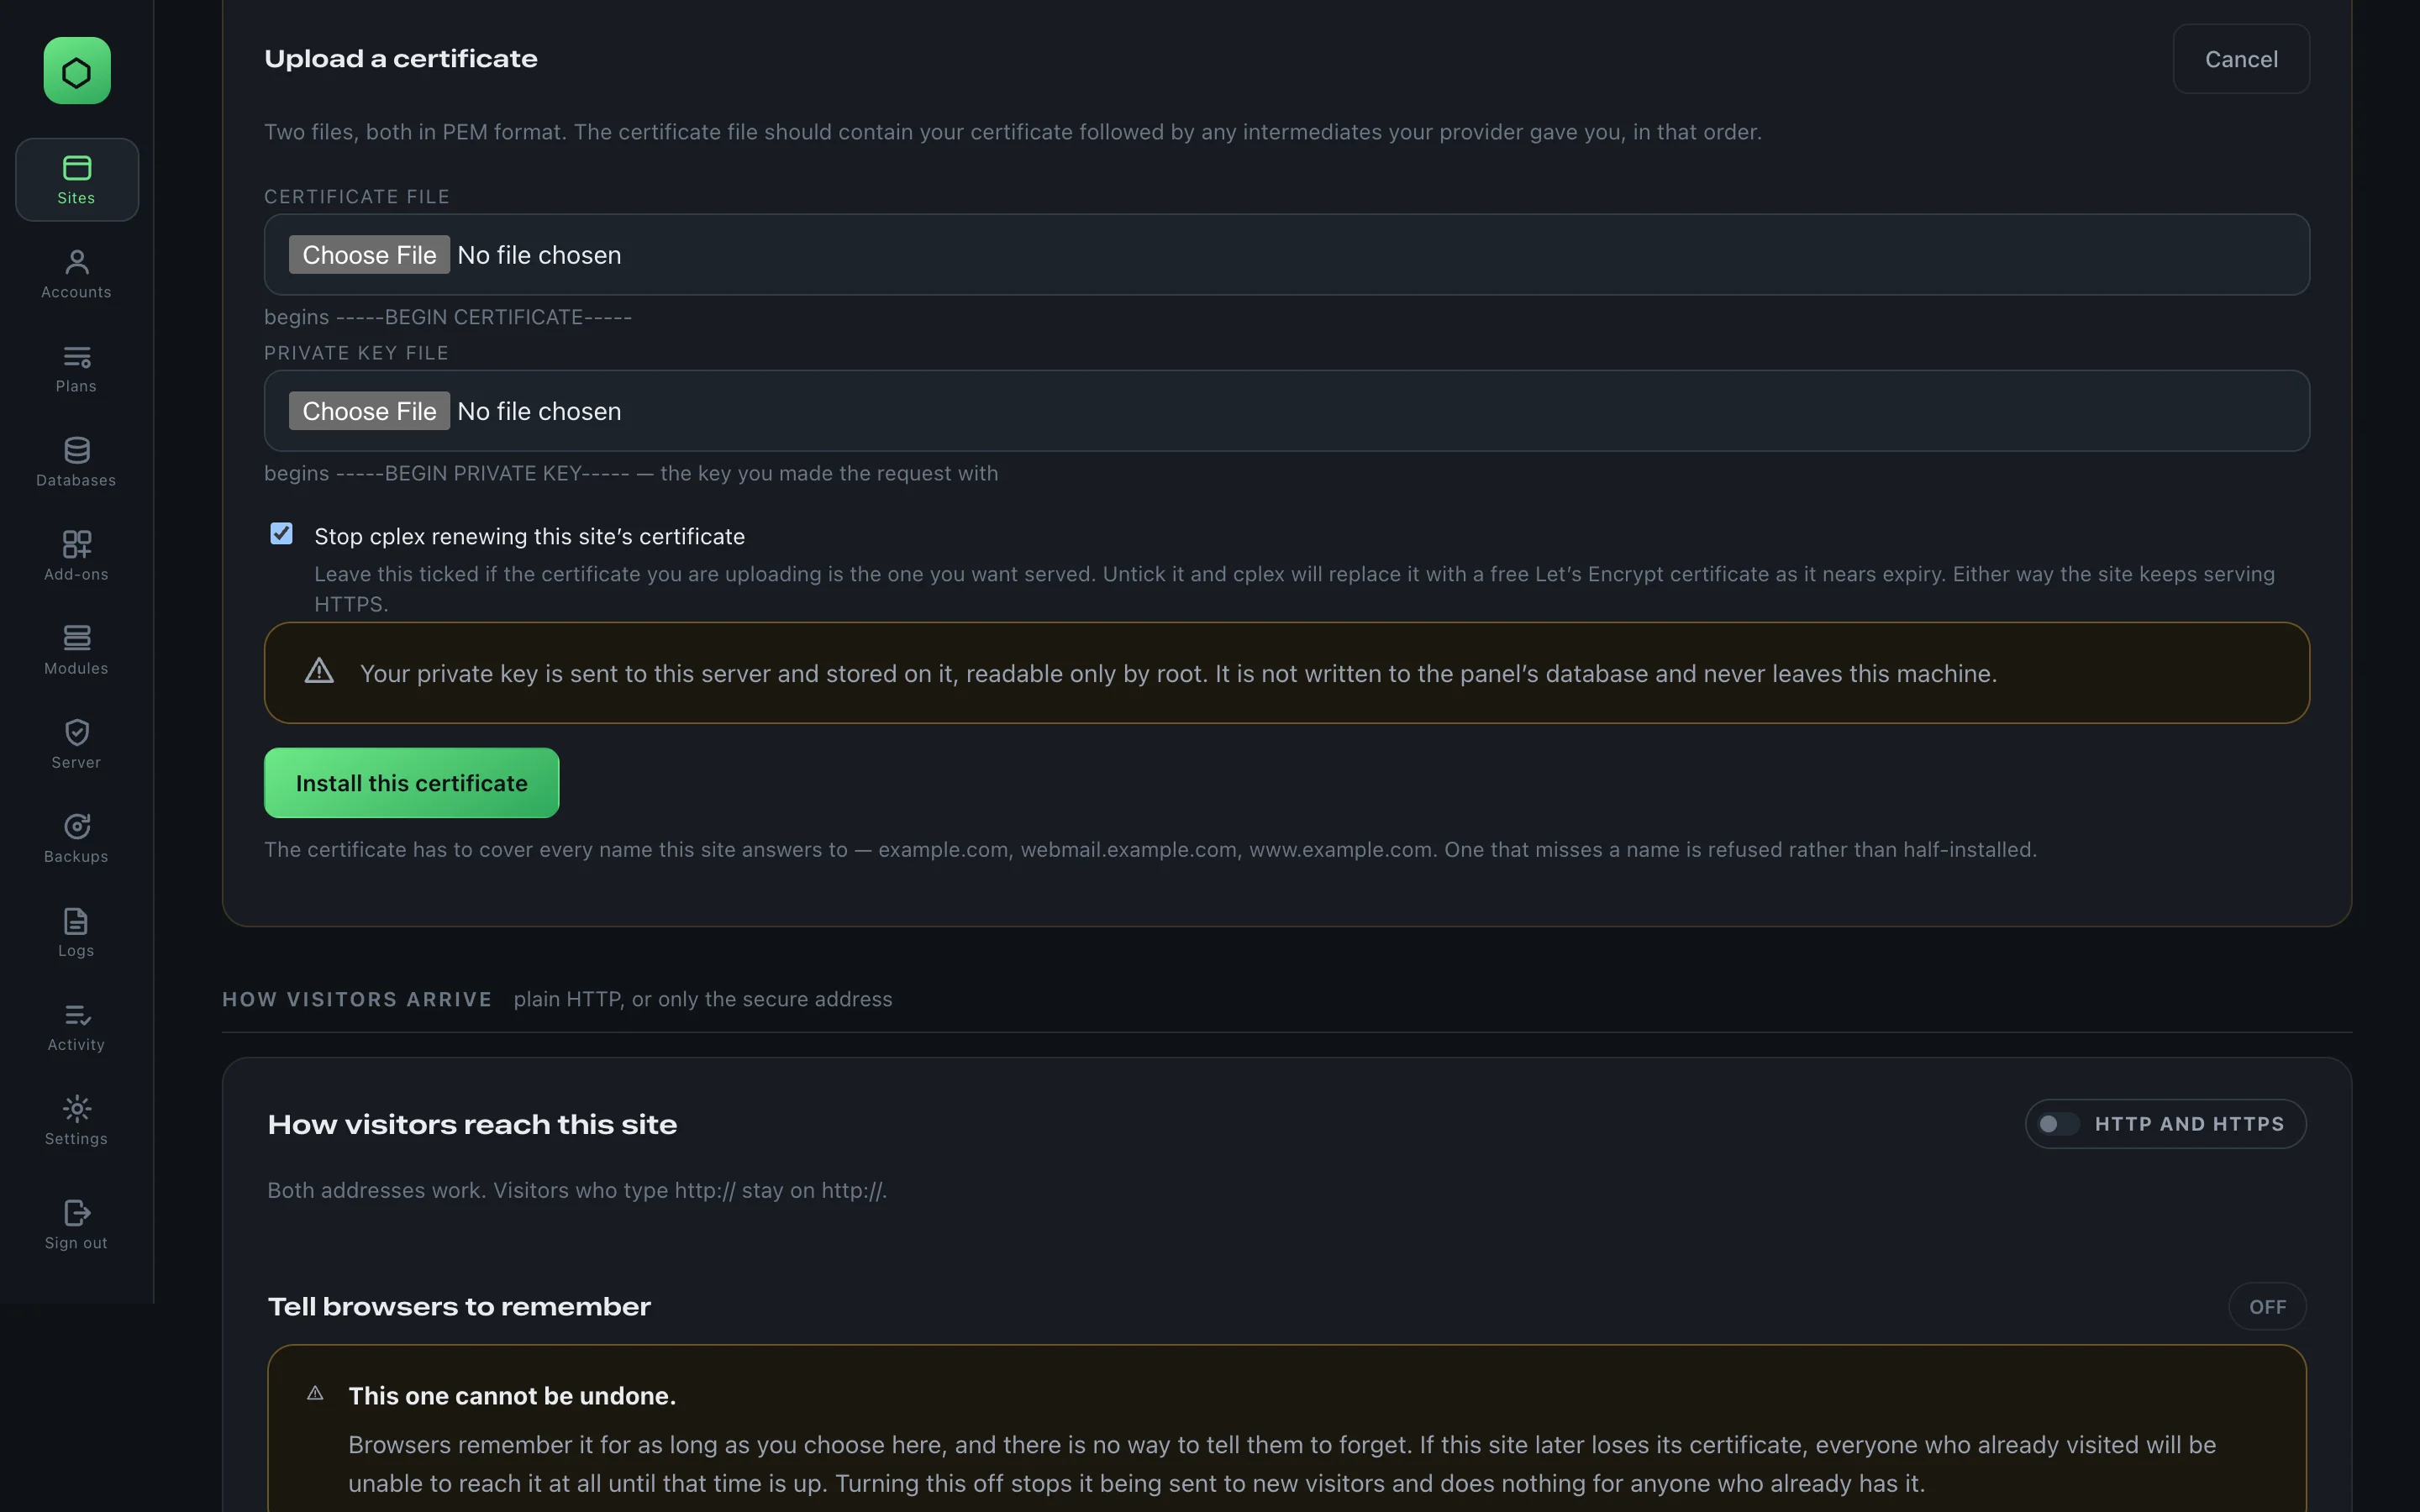Open the Sites section in sidebar

(x=77, y=180)
